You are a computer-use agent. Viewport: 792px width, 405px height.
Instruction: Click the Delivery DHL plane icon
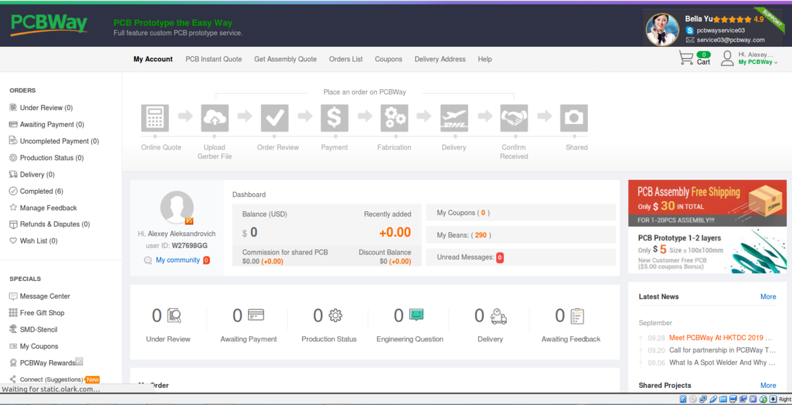[x=454, y=118]
